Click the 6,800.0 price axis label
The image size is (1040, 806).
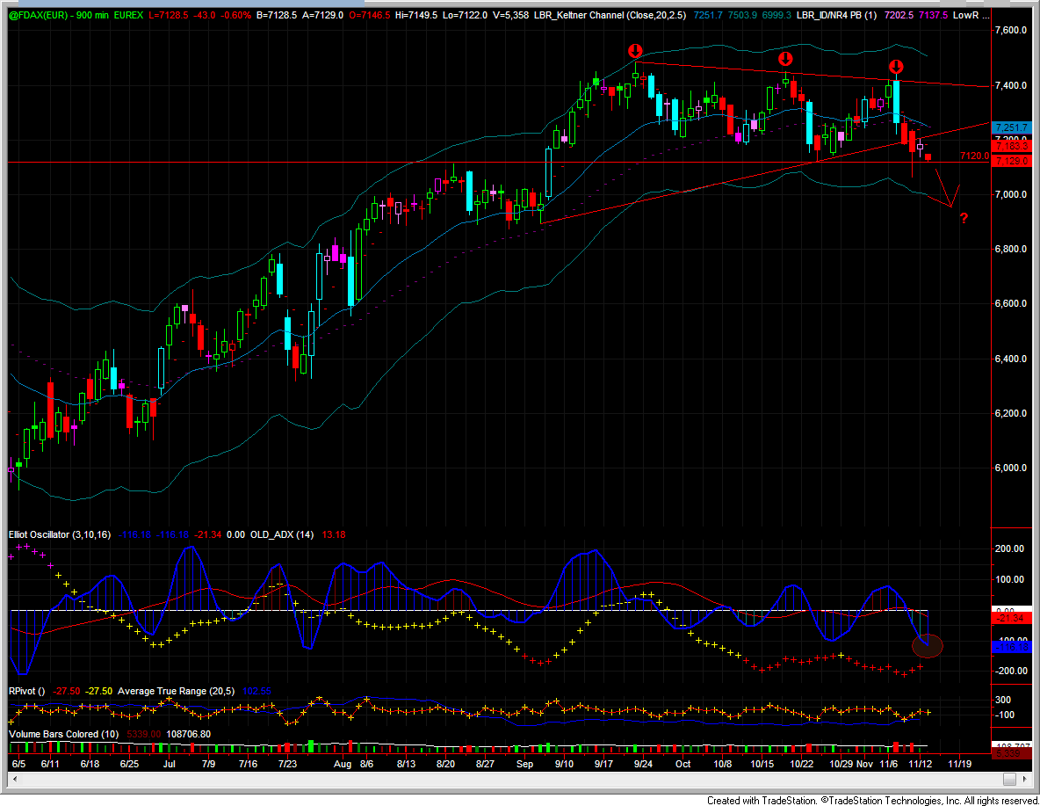(x=1011, y=249)
